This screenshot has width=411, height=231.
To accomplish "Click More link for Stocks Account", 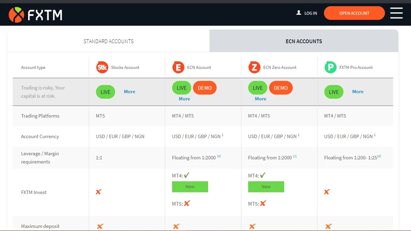I will [130, 92].
